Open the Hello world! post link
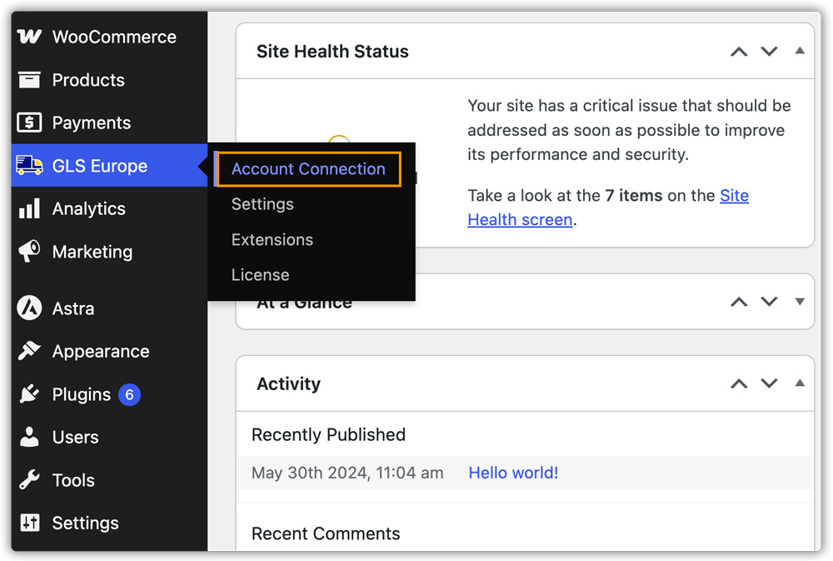The width and height of the screenshot is (833, 561). [x=513, y=473]
